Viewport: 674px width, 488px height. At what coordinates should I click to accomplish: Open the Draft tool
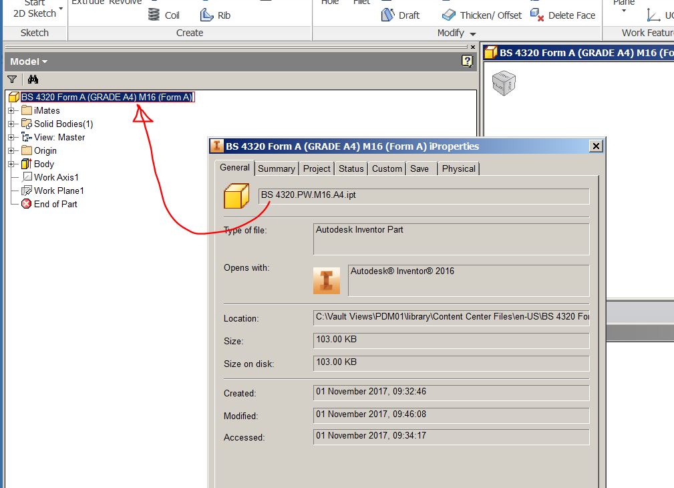[x=400, y=15]
